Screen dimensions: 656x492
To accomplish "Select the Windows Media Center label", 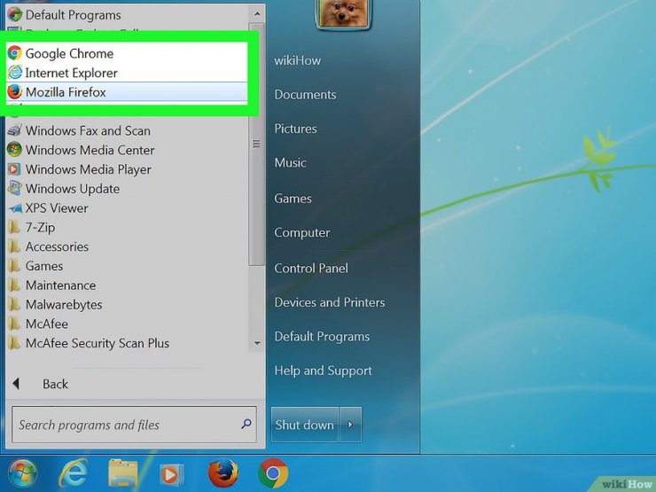I will click(x=90, y=150).
